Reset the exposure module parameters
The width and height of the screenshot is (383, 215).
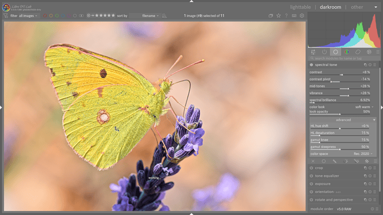tap(370, 184)
